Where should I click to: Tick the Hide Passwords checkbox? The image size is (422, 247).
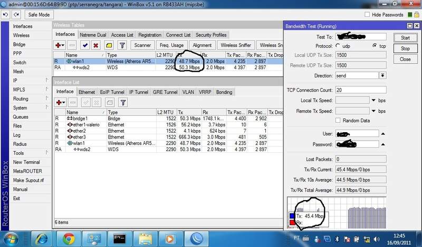click(367, 15)
